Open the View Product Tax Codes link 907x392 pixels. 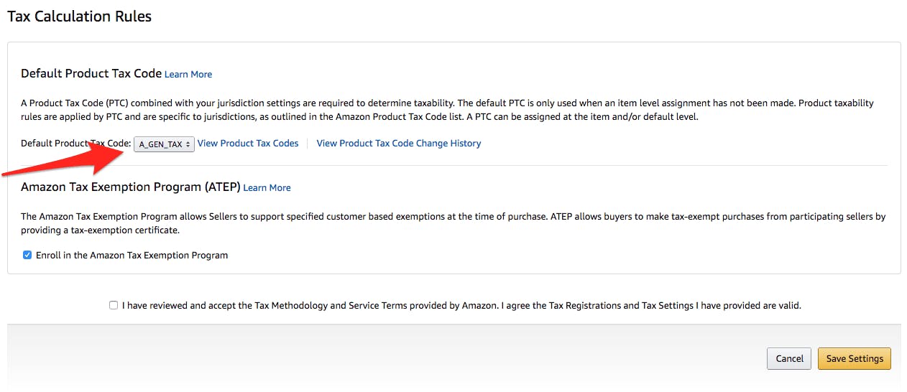(x=248, y=144)
